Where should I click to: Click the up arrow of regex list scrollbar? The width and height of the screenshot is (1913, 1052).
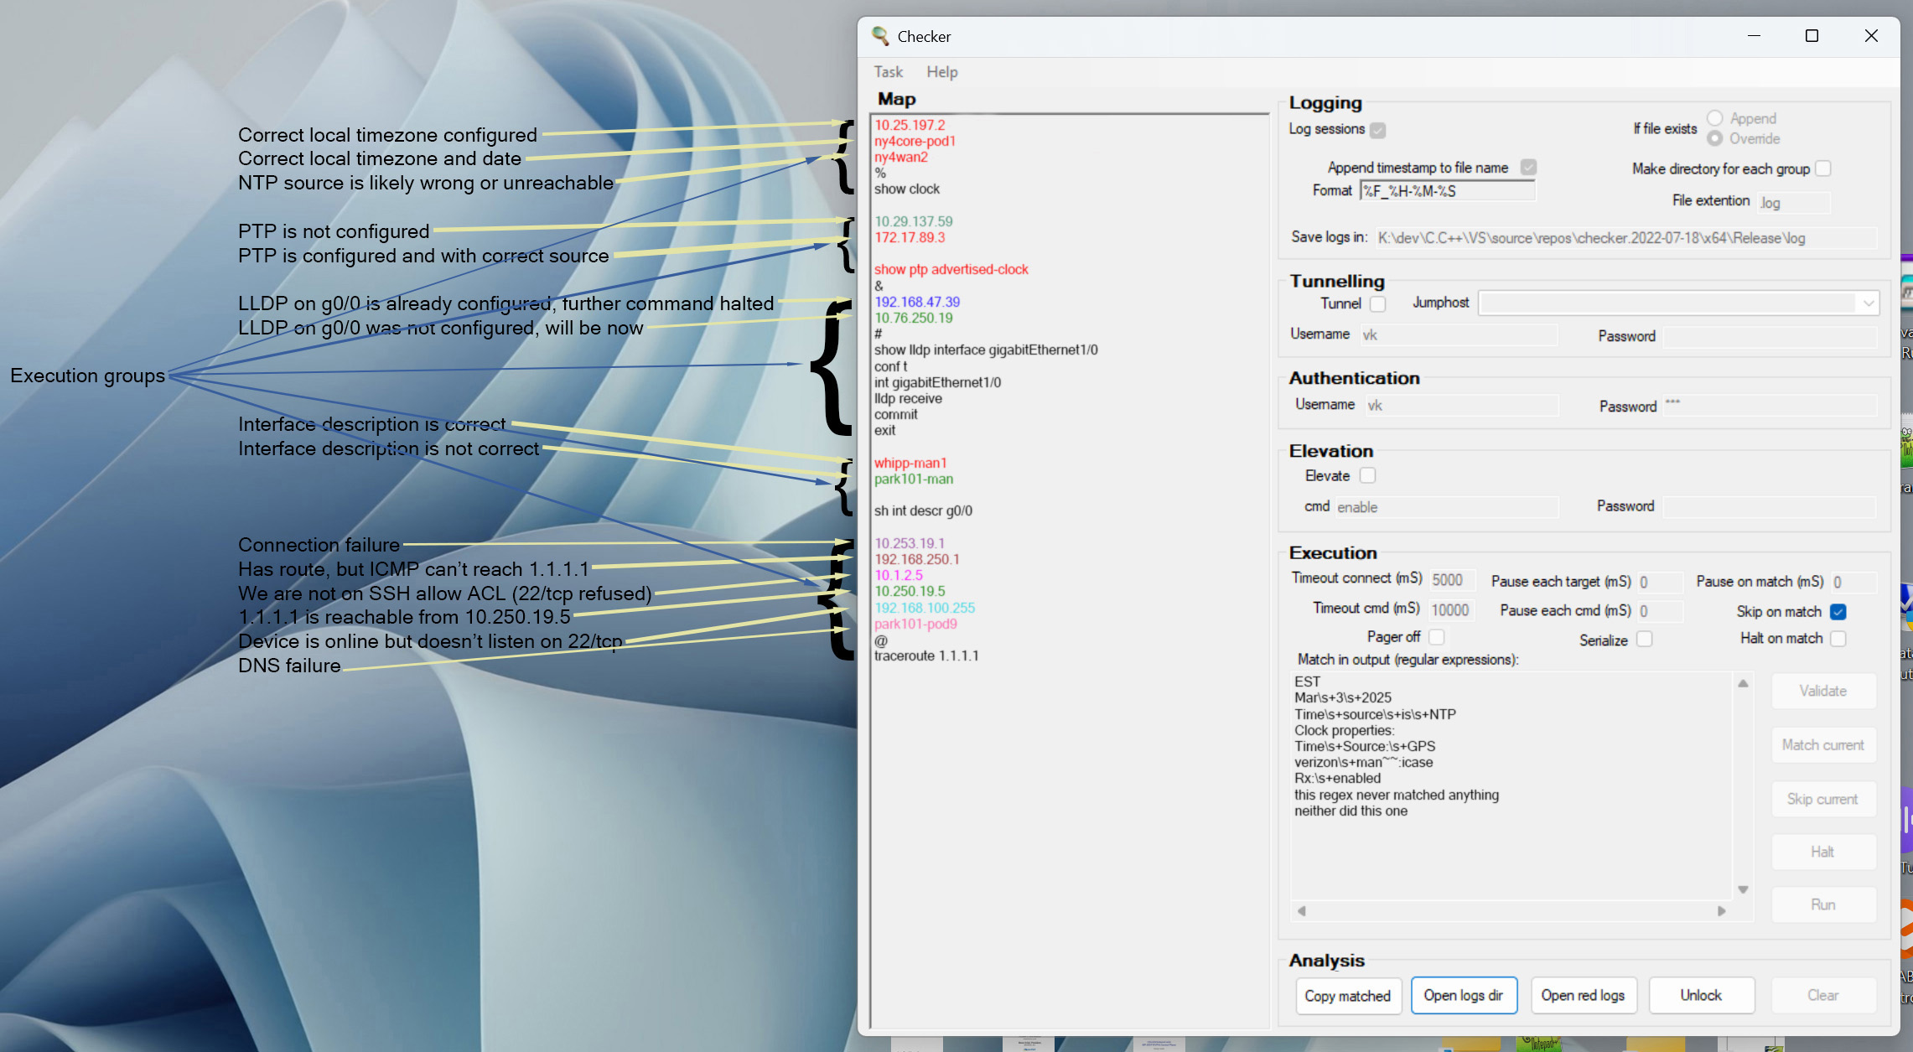(x=1743, y=683)
